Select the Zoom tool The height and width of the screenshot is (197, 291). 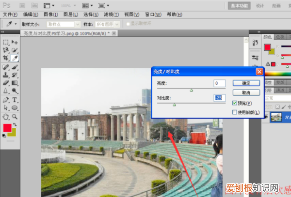tap(15, 117)
